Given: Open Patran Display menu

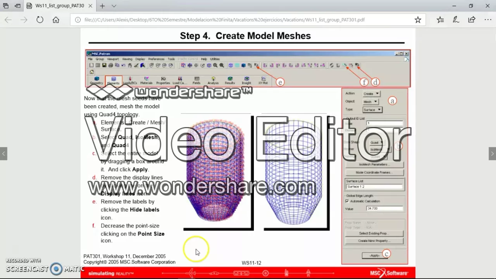Looking at the screenshot, I should [140, 59].
